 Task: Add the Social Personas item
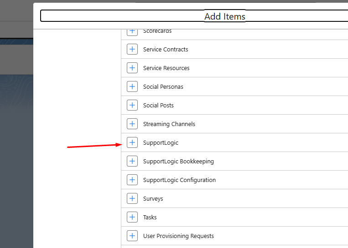click(x=132, y=86)
